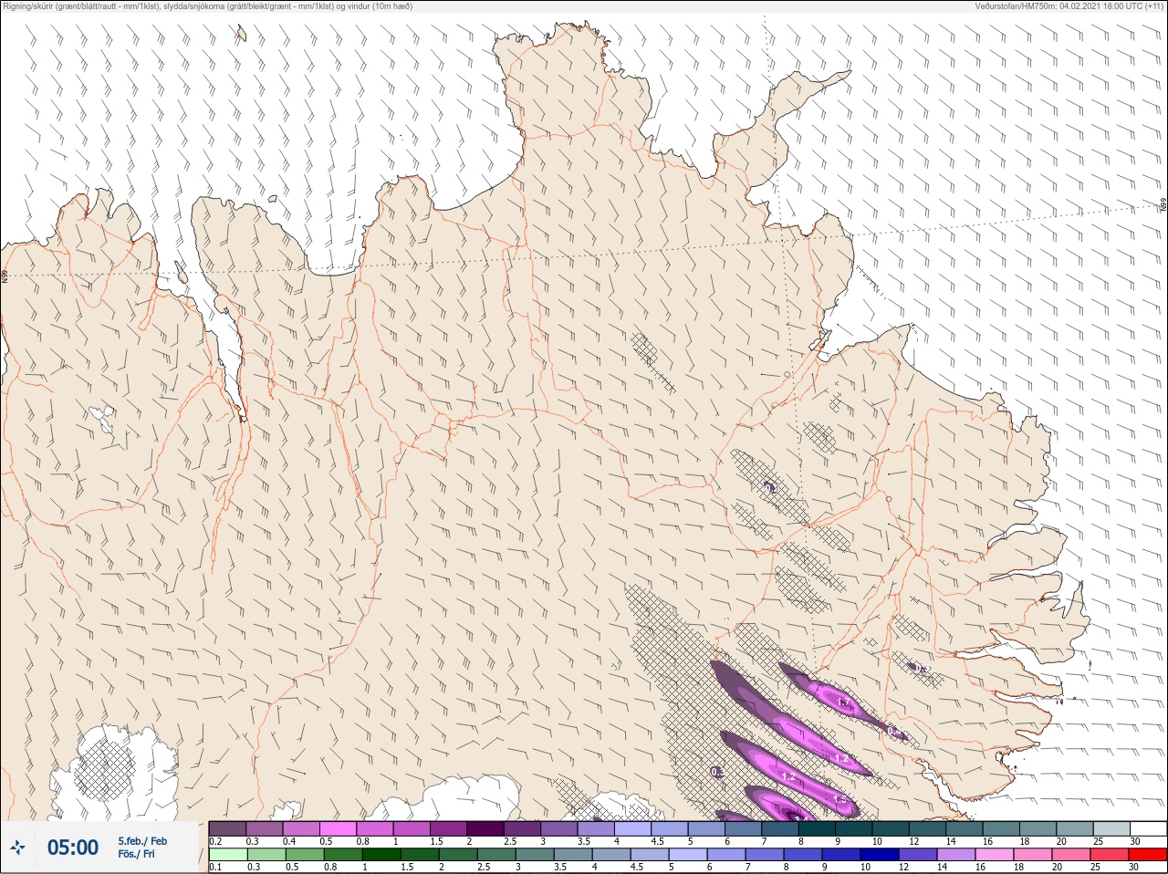
Task: Pick the red swatch ending the lower scale
Action: tap(1147, 855)
